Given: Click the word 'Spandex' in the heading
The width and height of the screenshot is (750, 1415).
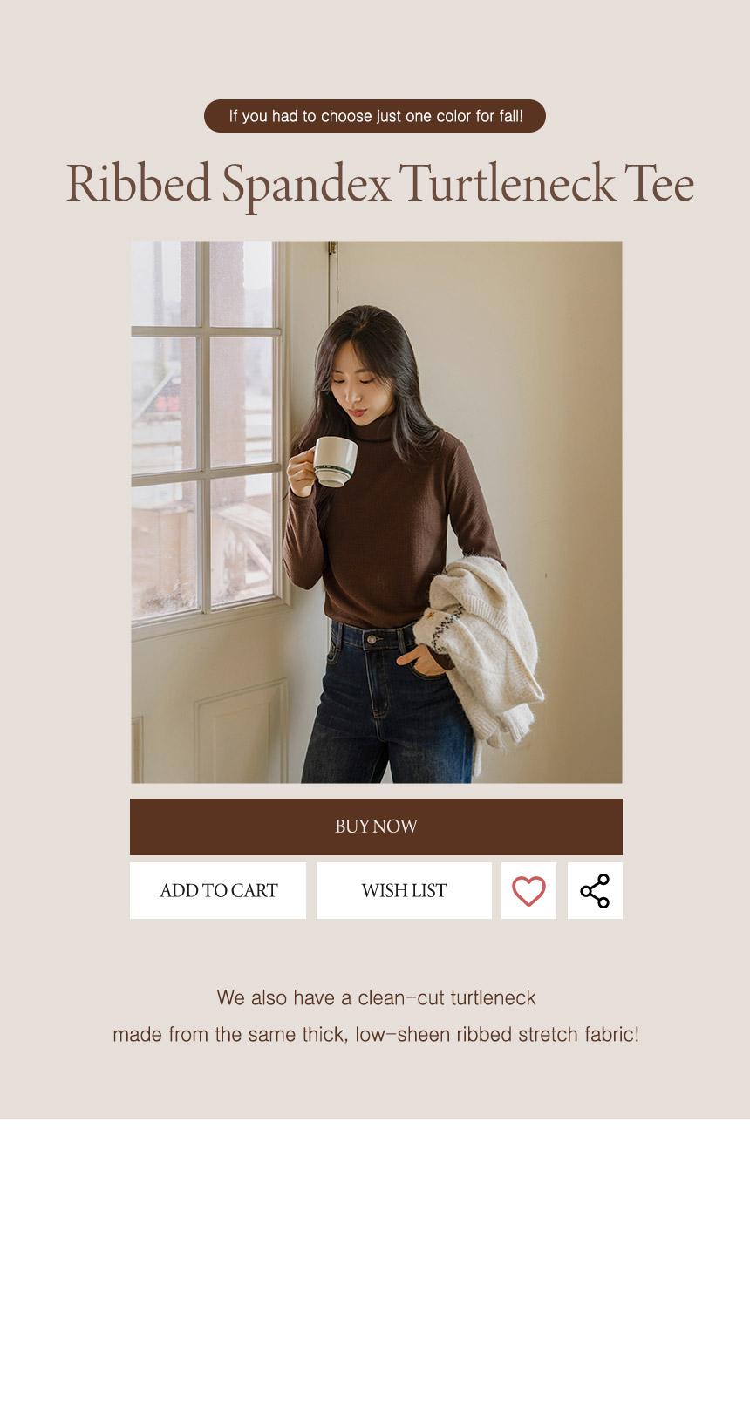Looking at the screenshot, I should pos(306,186).
